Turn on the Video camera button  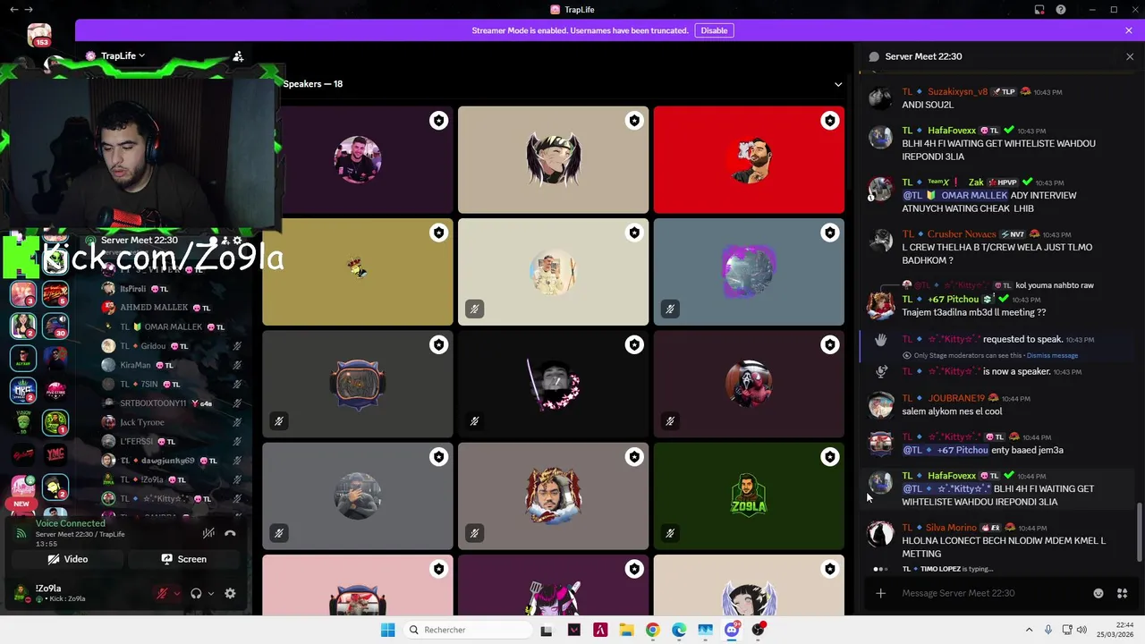(68, 559)
